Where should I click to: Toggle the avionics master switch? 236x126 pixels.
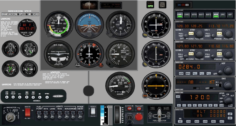click(x=93, y=111)
